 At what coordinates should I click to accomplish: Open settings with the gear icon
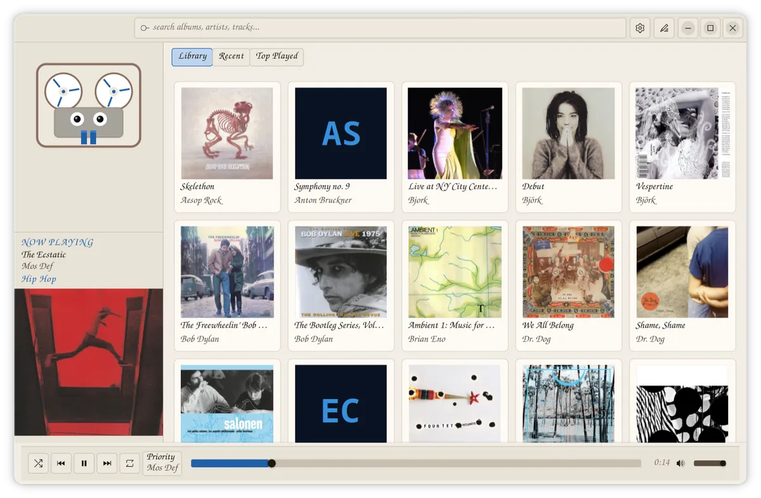pos(640,28)
